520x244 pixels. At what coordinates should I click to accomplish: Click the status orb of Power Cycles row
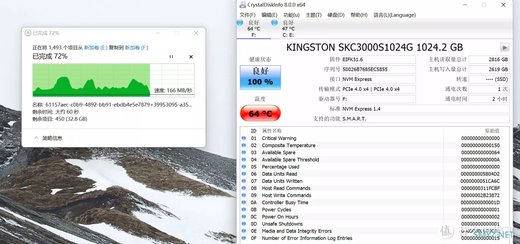click(x=244, y=209)
